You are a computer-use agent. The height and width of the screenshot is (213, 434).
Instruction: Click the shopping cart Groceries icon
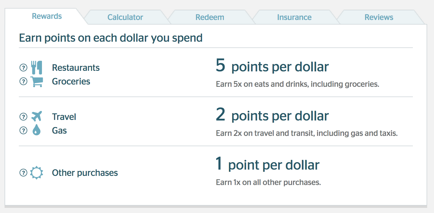37,81
